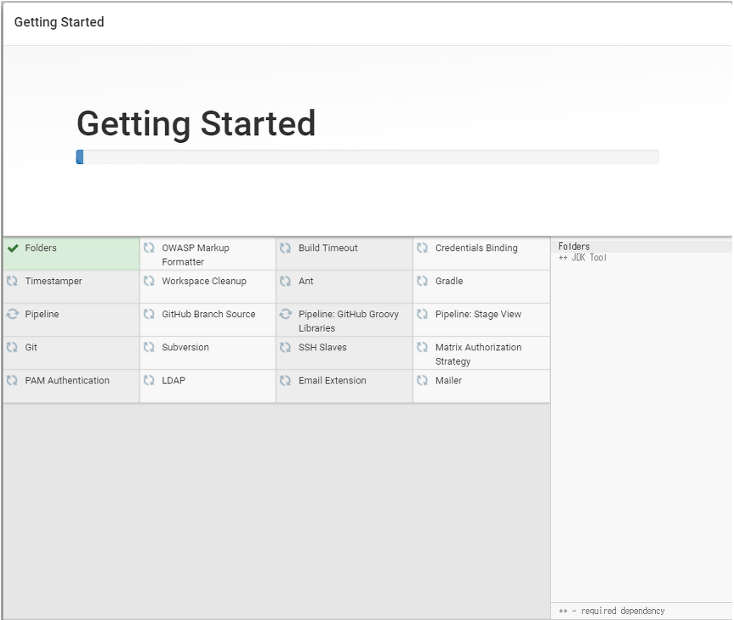Image resolution: width=734 pixels, height=620 pixels.
Task: Select the Timestamper plugin name
Action: pos(54,282)
